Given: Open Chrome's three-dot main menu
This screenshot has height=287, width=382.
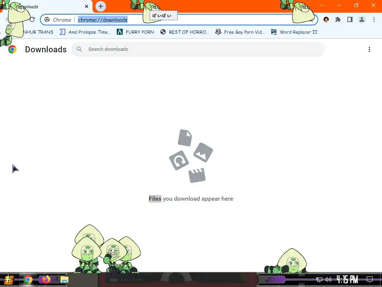Looking at the screenshot, I should 374,19.
